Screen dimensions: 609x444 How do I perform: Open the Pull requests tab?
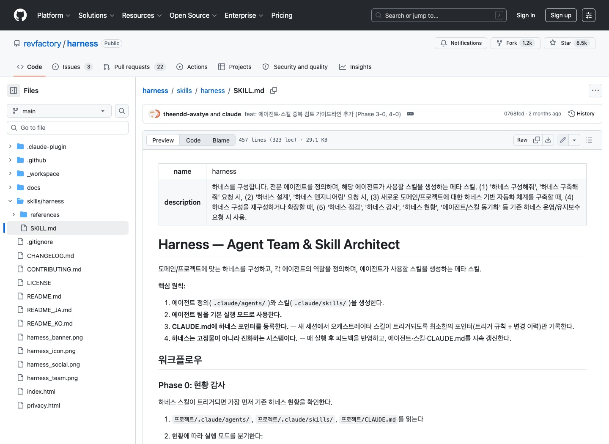(x=134, y=67)
